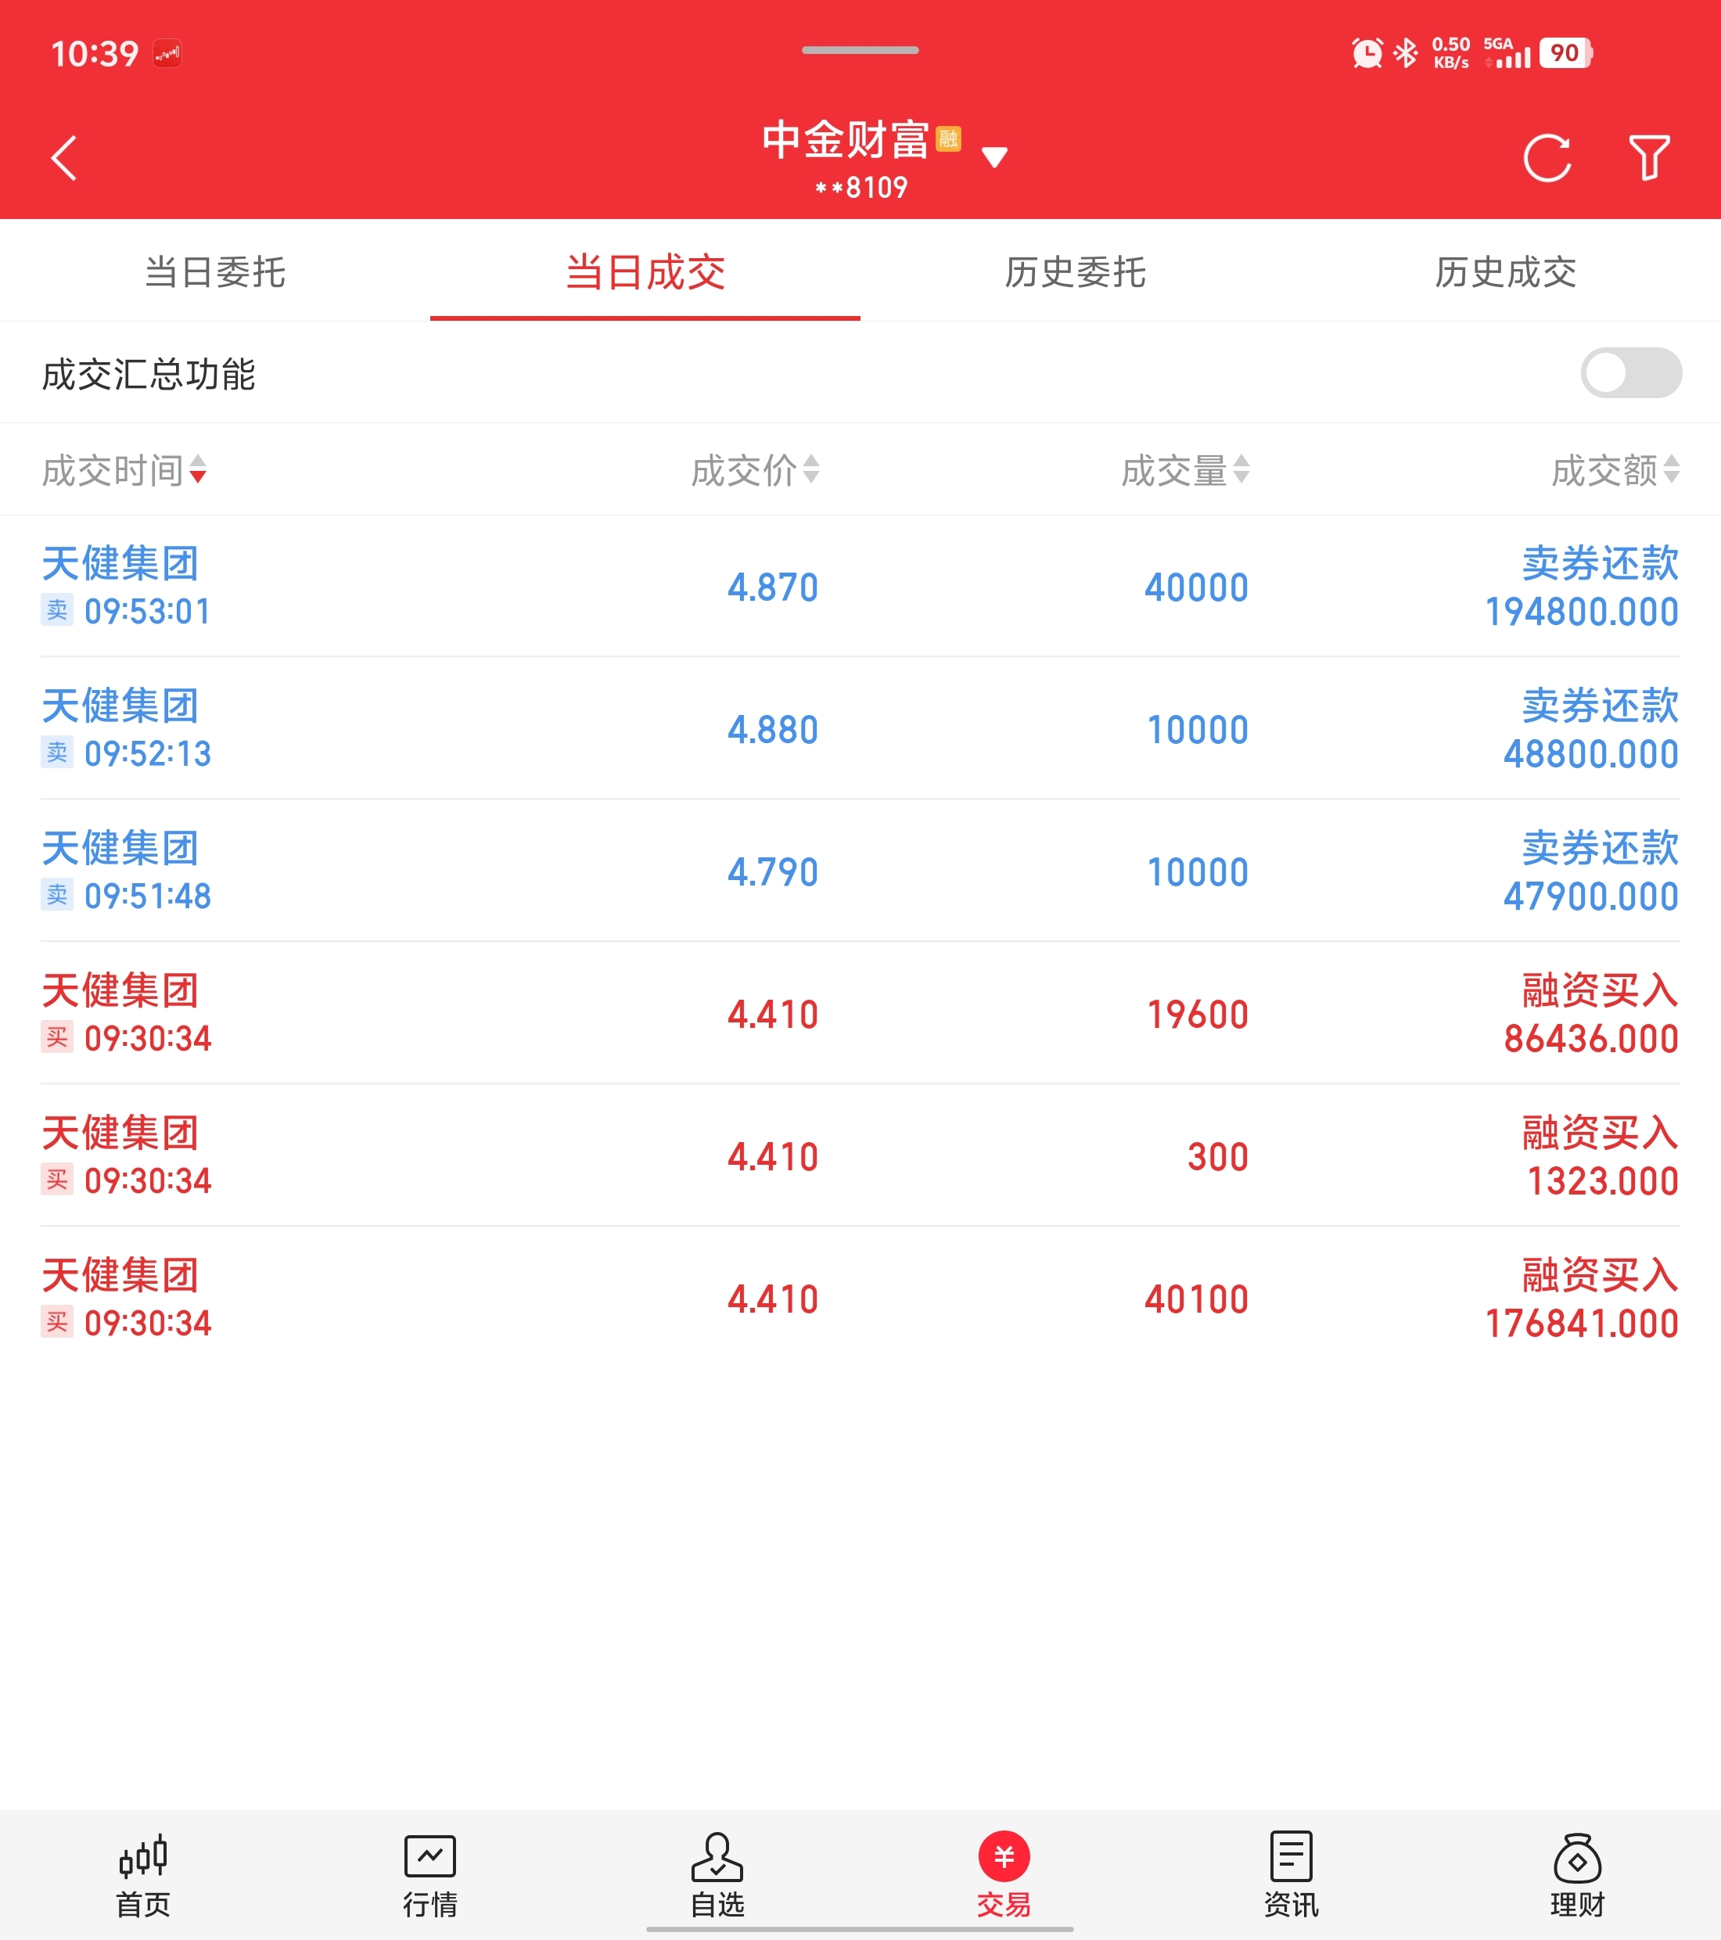Screen dimensions: 1721x1940
Task: Open 历史委托 tab
Action: point(1076,272)
